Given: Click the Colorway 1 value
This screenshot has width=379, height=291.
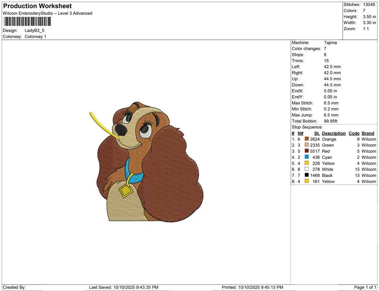Looking at the screenshot, I should tap(35, 36).
